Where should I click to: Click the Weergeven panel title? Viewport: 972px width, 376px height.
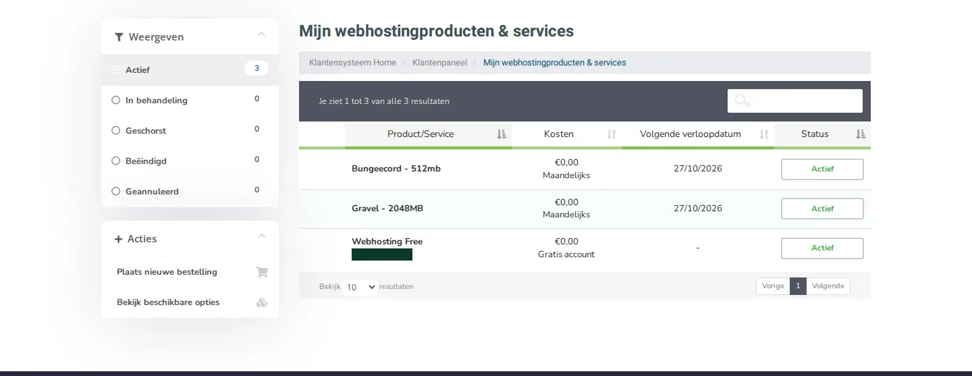[156, 37]
